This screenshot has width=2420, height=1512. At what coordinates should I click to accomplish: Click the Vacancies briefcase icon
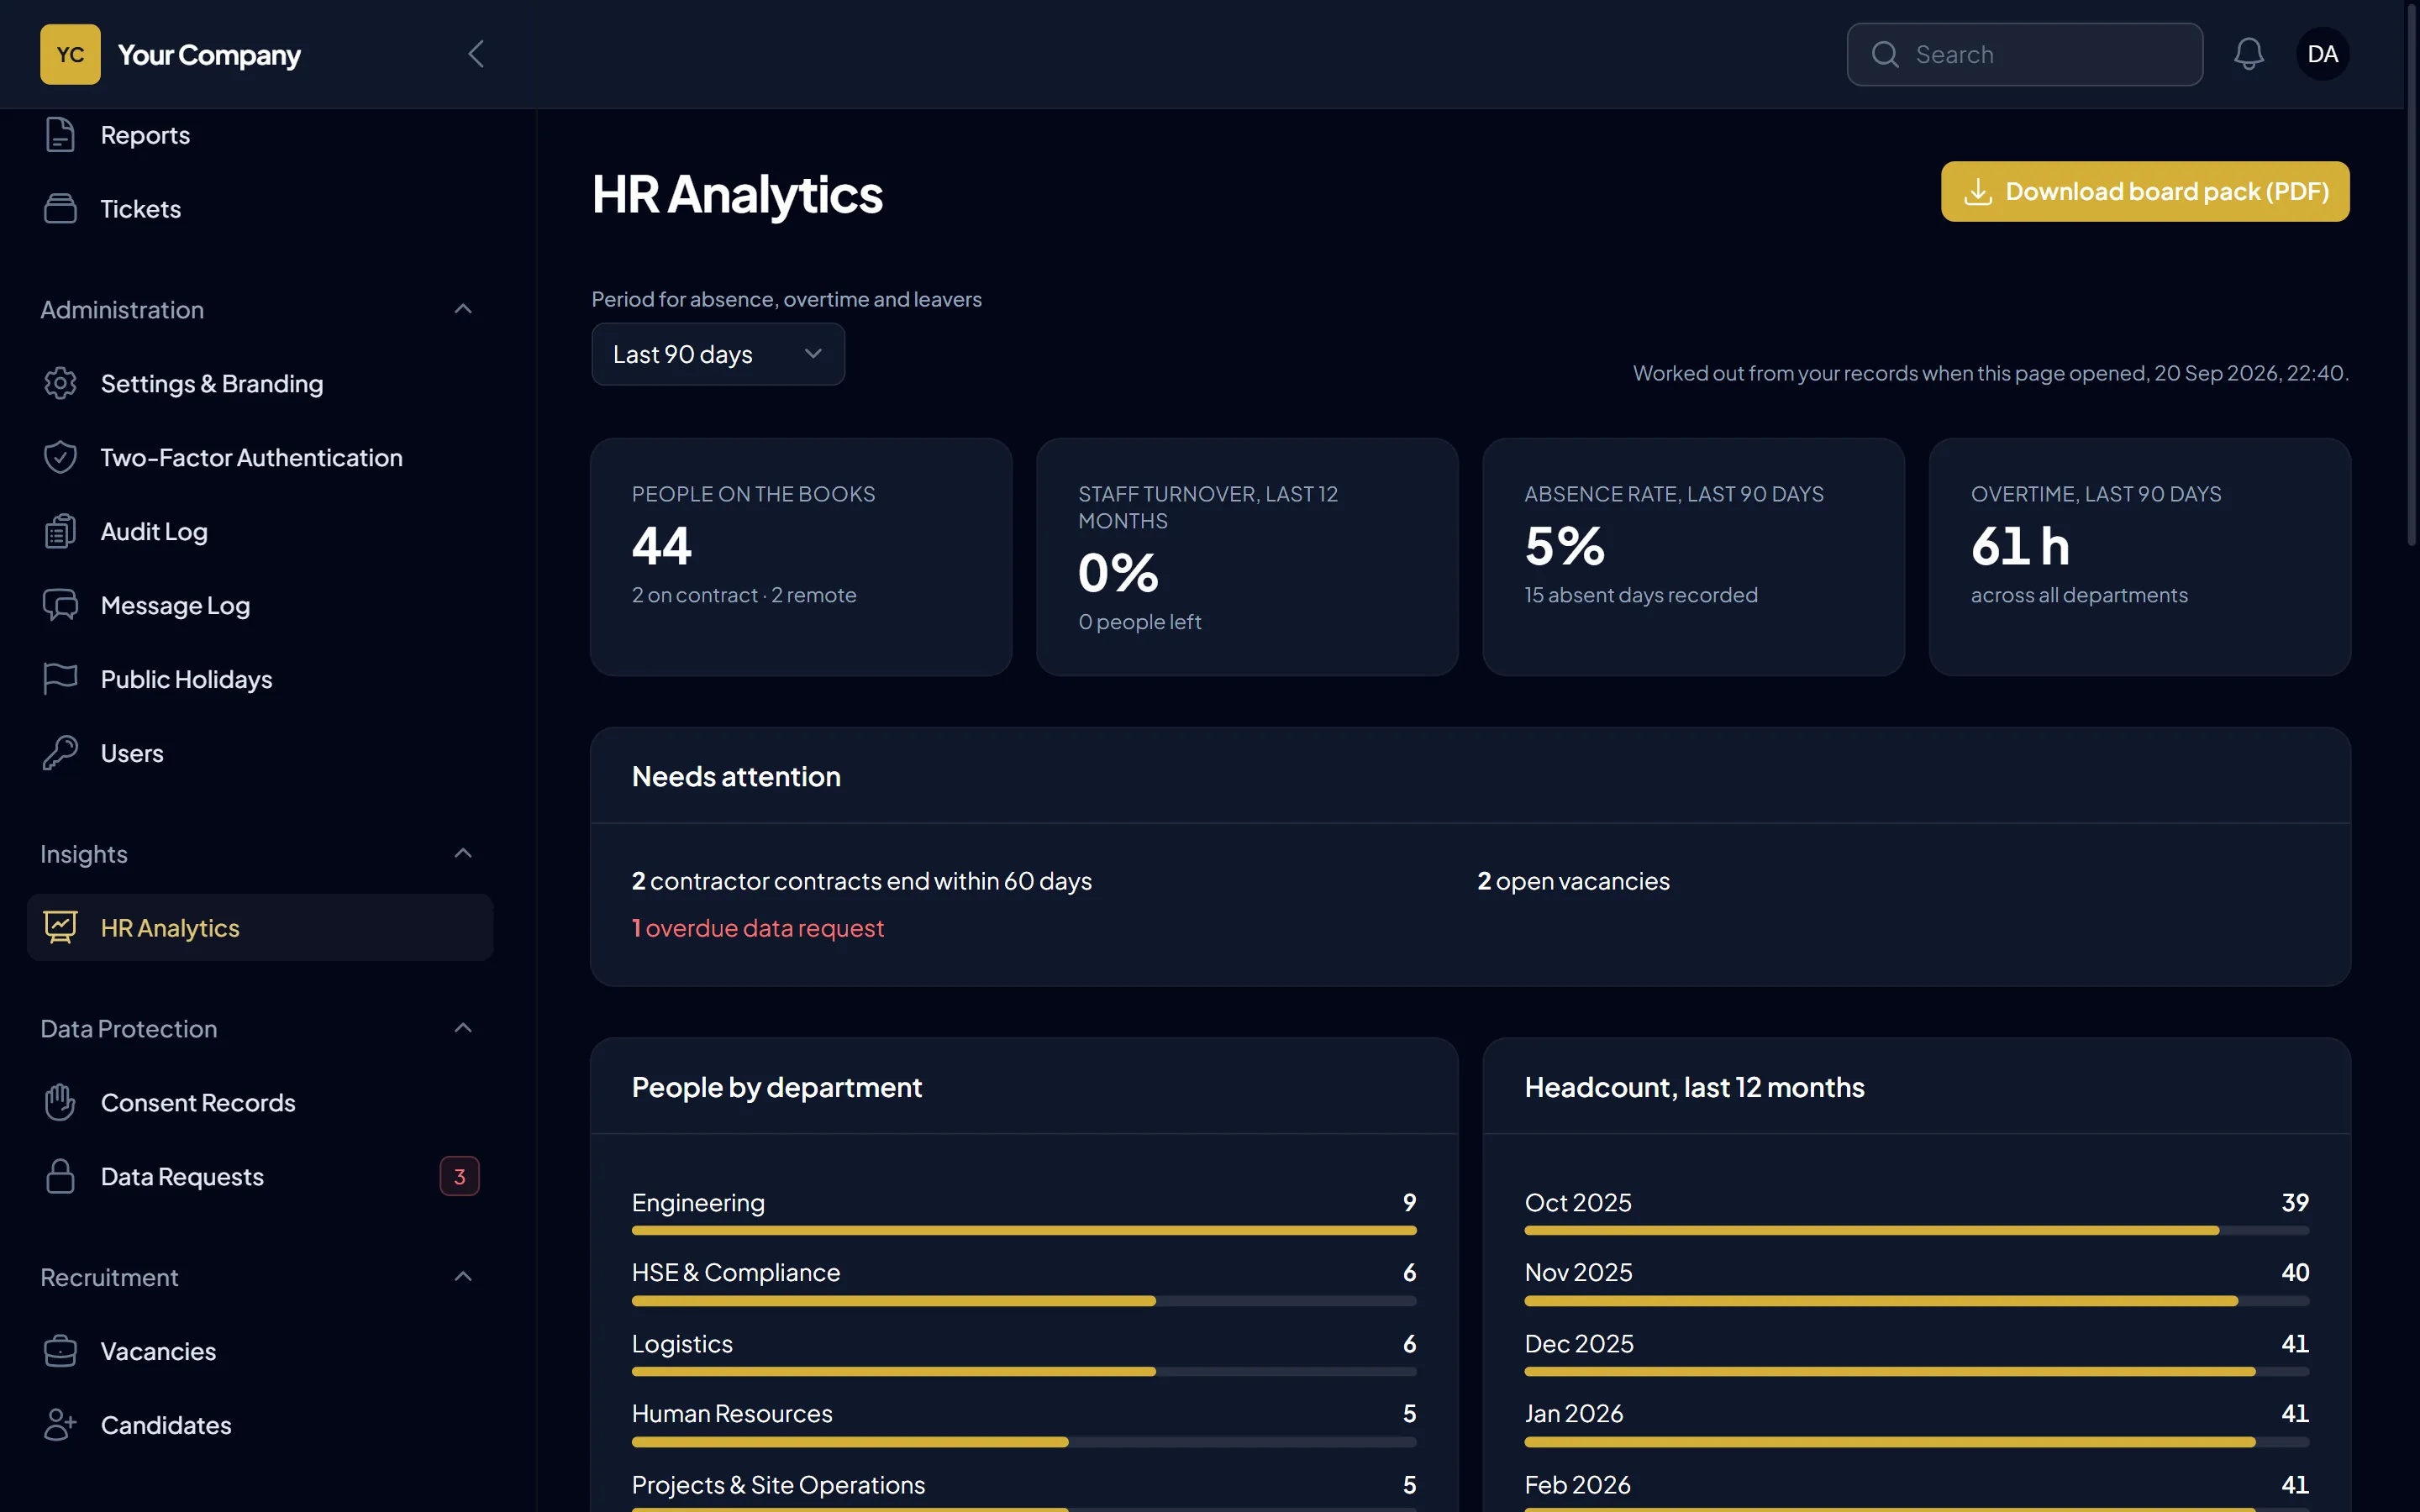tap(60, 1351)
